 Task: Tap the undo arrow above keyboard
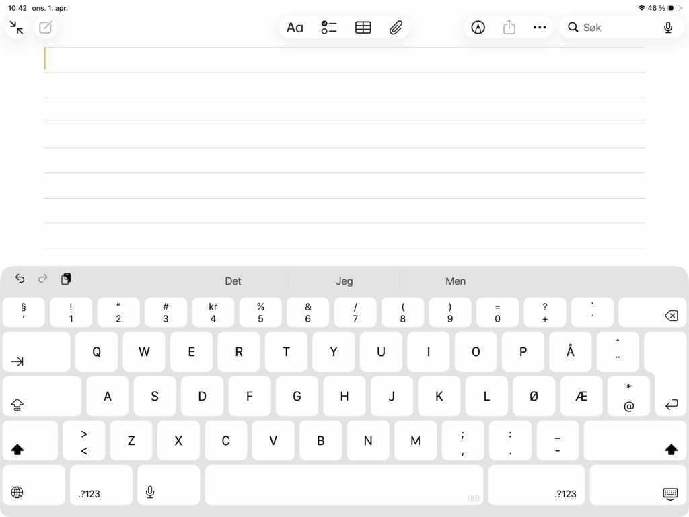tap(20, 278)
